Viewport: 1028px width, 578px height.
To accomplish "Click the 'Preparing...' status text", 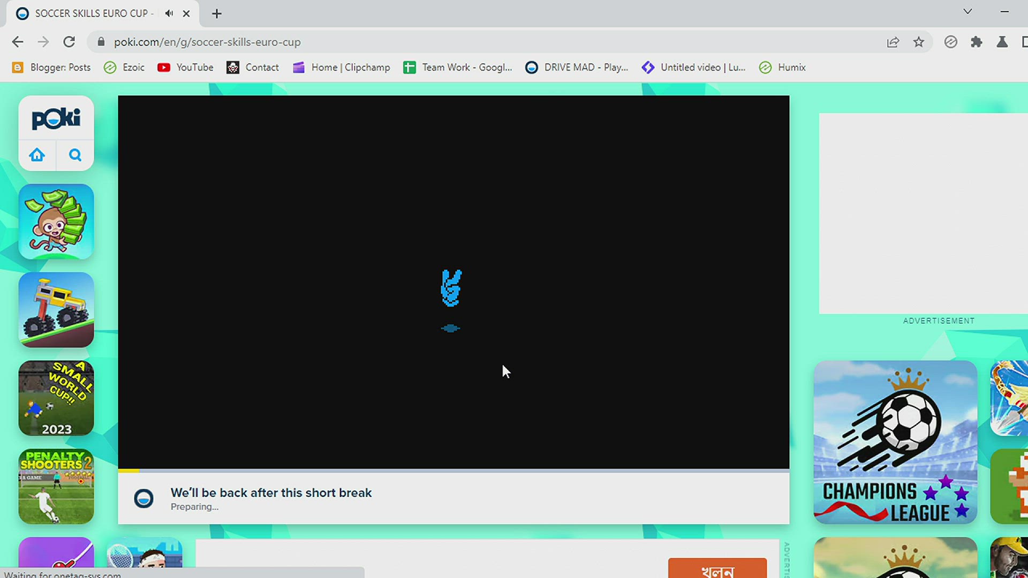I will (194, 507).
